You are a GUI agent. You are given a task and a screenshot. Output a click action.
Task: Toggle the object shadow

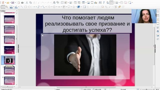coord(102,7)
